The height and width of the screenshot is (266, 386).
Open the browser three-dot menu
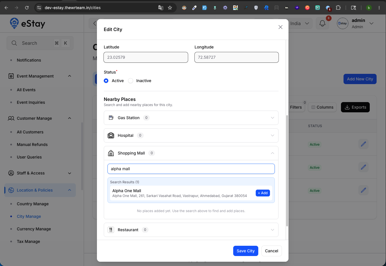coord(379,8)
